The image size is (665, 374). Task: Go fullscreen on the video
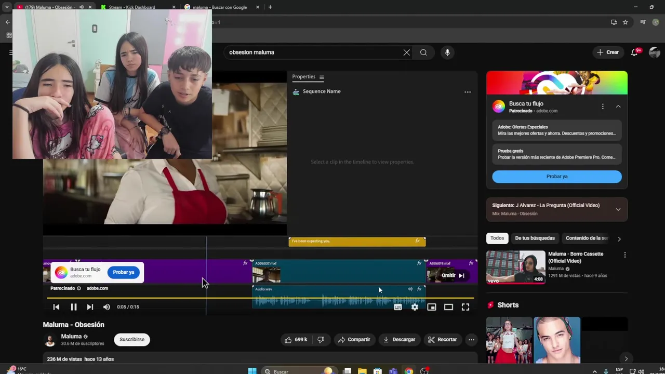(465, 307)
